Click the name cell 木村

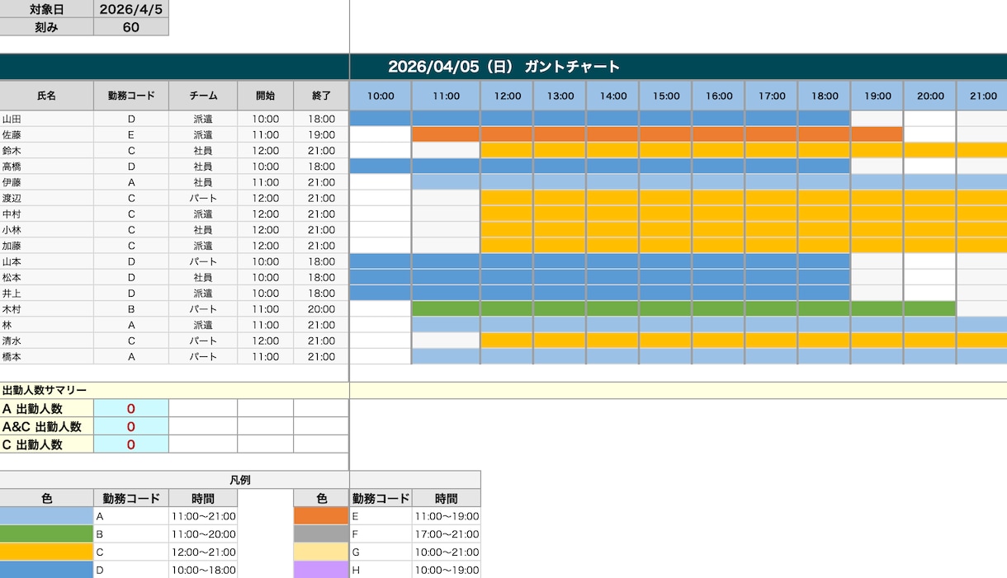pyautogui.click(x=47, y=309)
